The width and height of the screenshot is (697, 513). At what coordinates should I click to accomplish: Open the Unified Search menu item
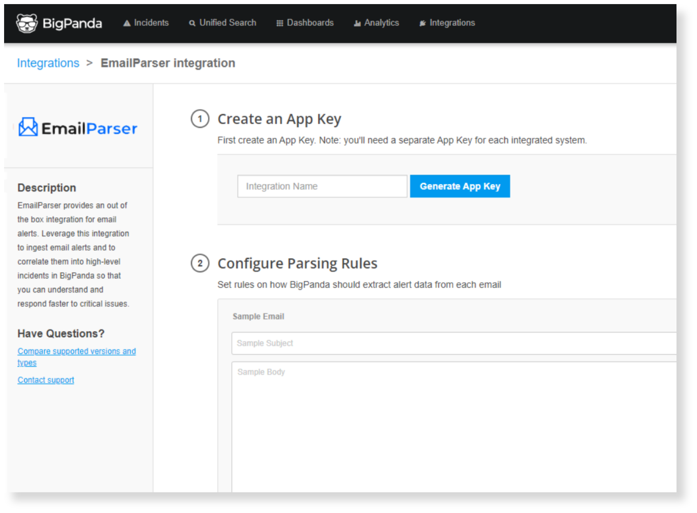223,23
